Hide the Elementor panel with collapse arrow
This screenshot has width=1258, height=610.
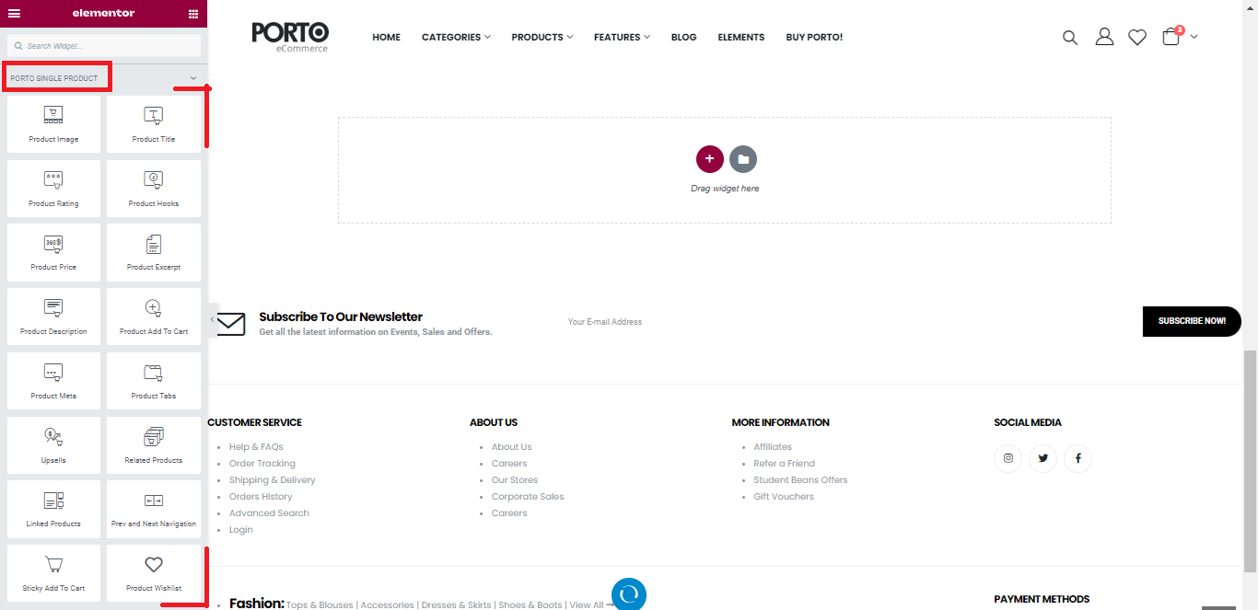(x=213, y=319)
